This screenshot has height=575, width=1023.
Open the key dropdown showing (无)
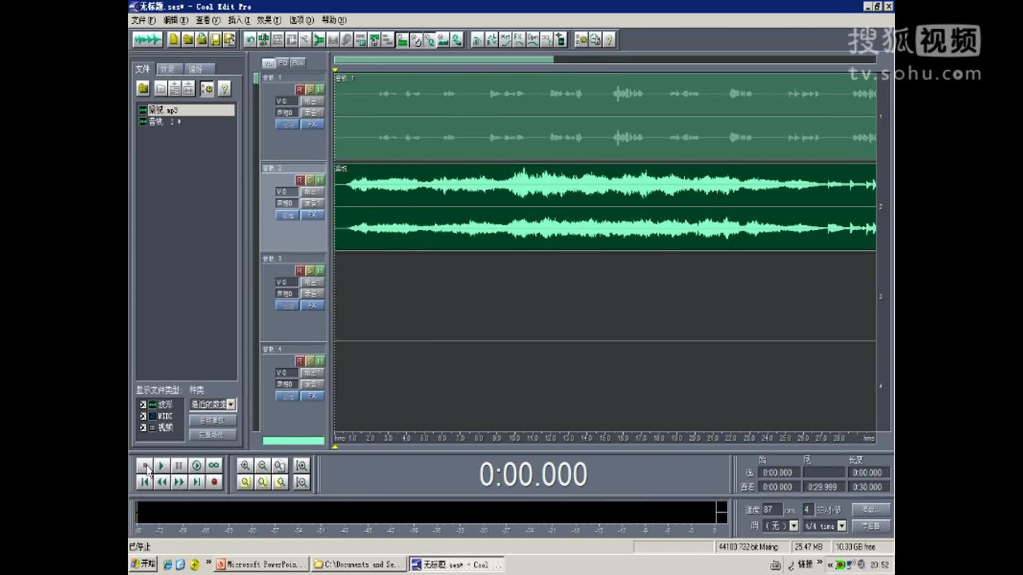(794, 526)
